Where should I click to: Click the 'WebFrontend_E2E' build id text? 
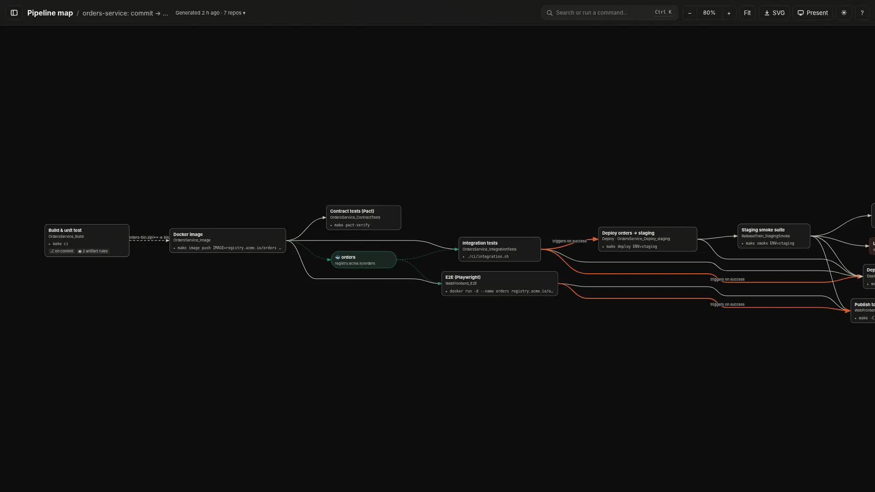point(461,283)
